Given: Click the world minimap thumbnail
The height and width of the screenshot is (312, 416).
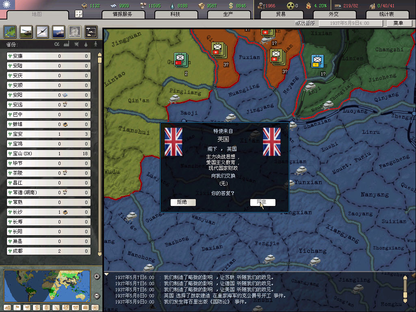Looking at the screenshot, I should click(x=47, y=286).
